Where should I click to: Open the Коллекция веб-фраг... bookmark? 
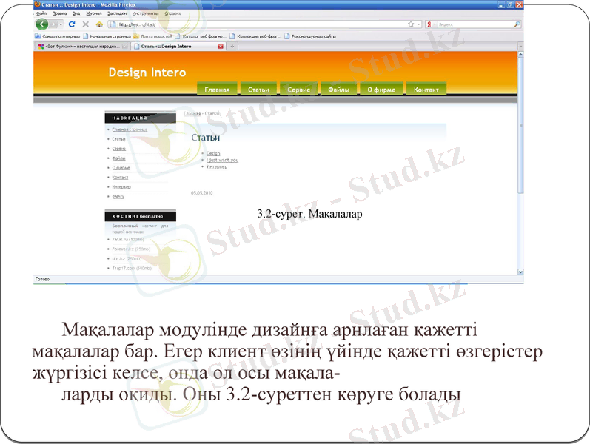pos(255,36)
